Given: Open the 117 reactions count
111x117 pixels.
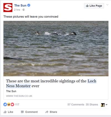Looking at the screenshot, I should (17, 105).
